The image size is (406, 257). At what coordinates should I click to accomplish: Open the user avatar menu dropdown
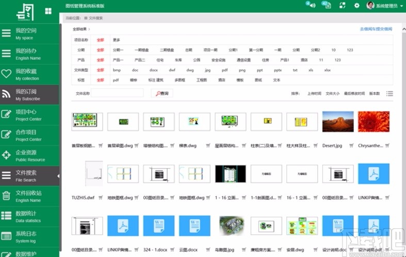pos(385,6)
